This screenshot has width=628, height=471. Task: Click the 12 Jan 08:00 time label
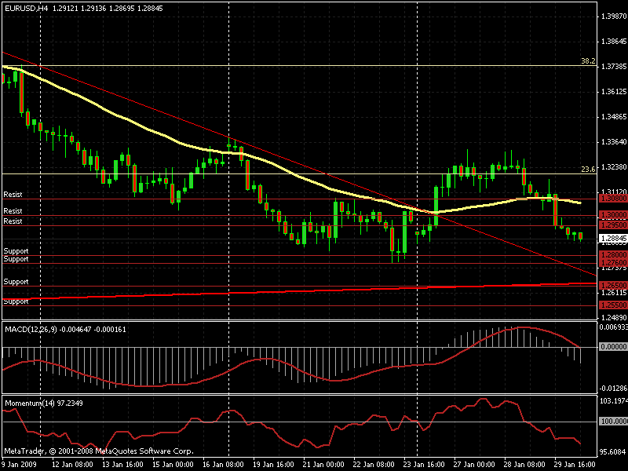[73, 465]
